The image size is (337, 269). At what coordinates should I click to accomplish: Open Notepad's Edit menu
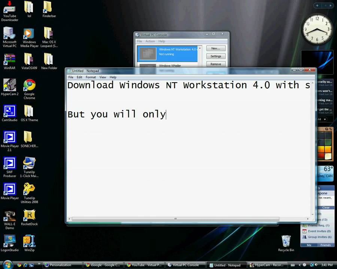pyautogui.click(x=79, y=77)
